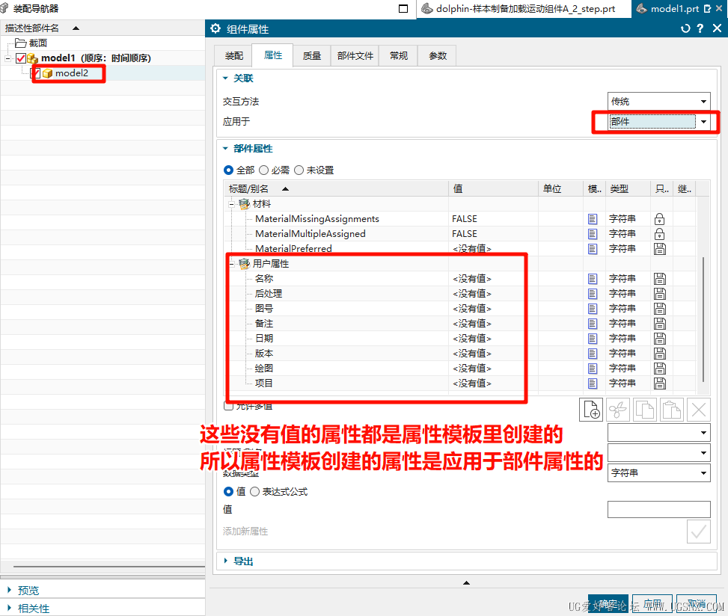Select the 全部 radio button
The image size is (728, 616).
coord(228,170)
